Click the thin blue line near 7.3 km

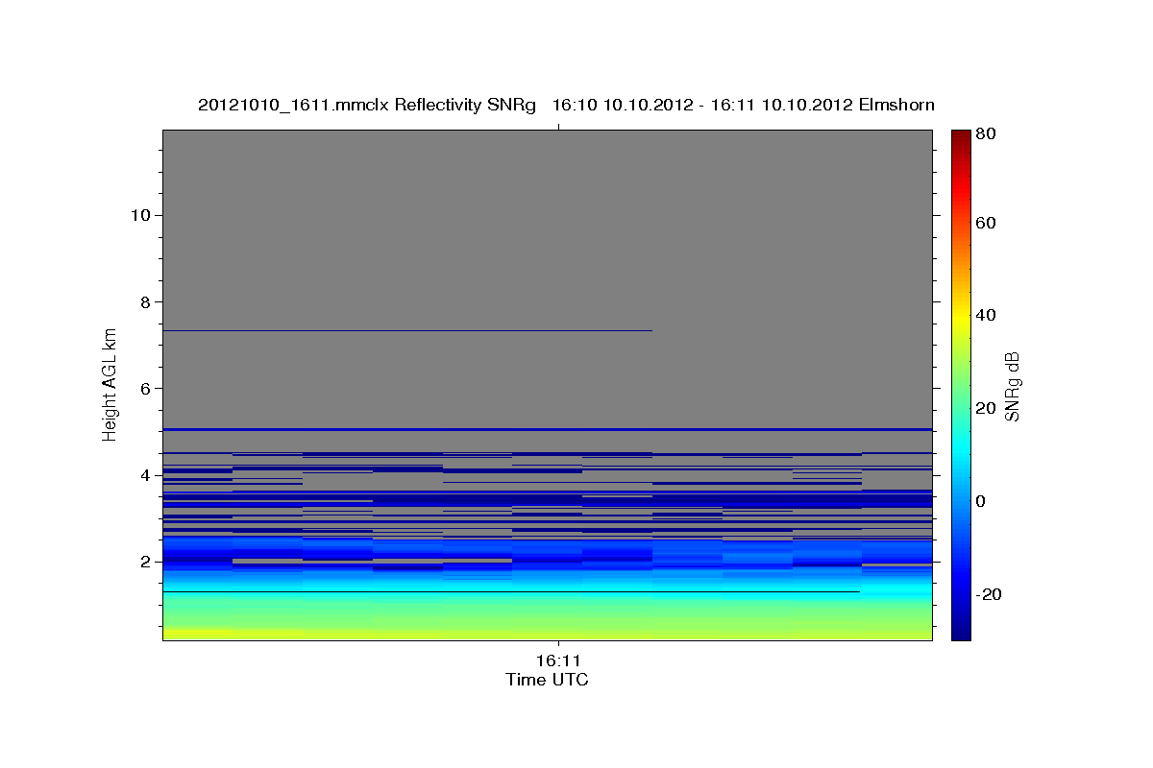click(x=407, y=330)
